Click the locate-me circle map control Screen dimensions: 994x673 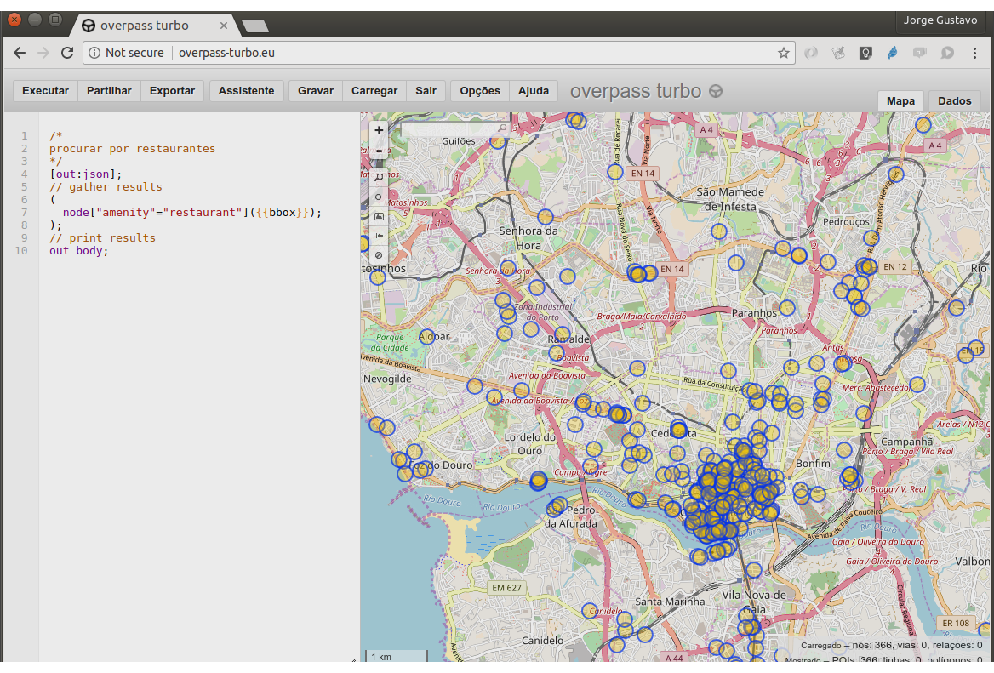(x=379, y=197)
